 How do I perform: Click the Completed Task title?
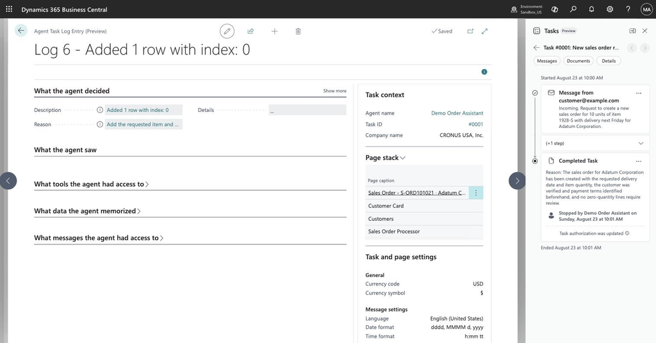pos(578,161)
